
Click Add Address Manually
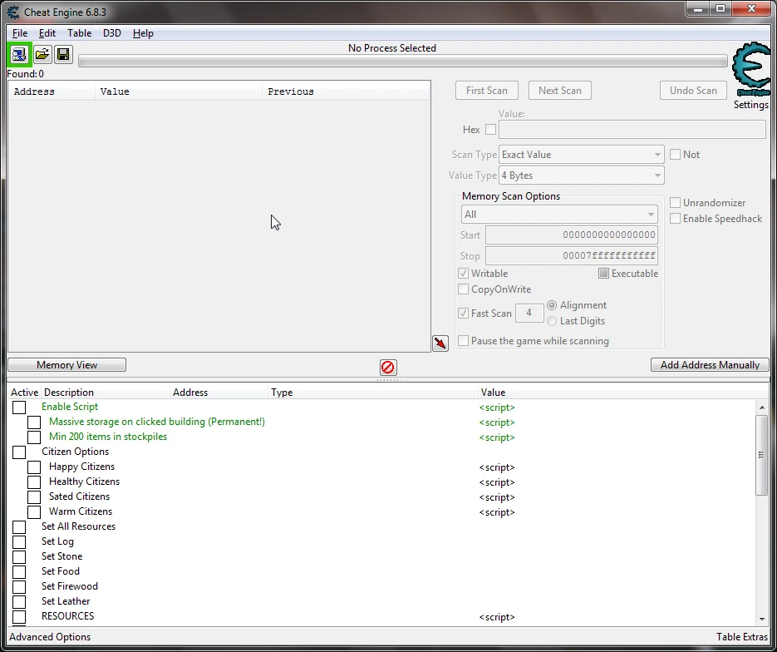click(709, 364)
